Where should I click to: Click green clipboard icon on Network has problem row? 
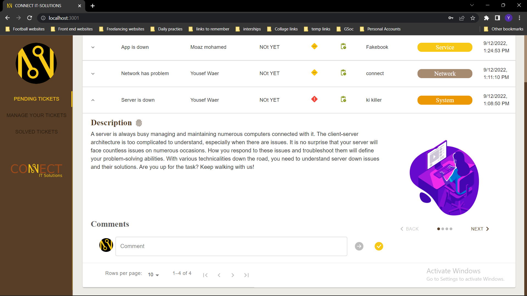(x=343, y=73)
